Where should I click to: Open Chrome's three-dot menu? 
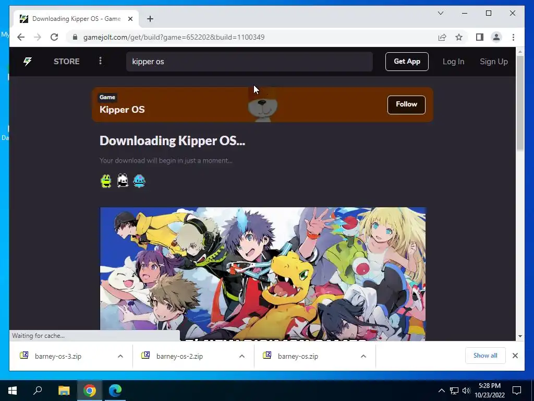pyautogui.click(x=513, y=37)
